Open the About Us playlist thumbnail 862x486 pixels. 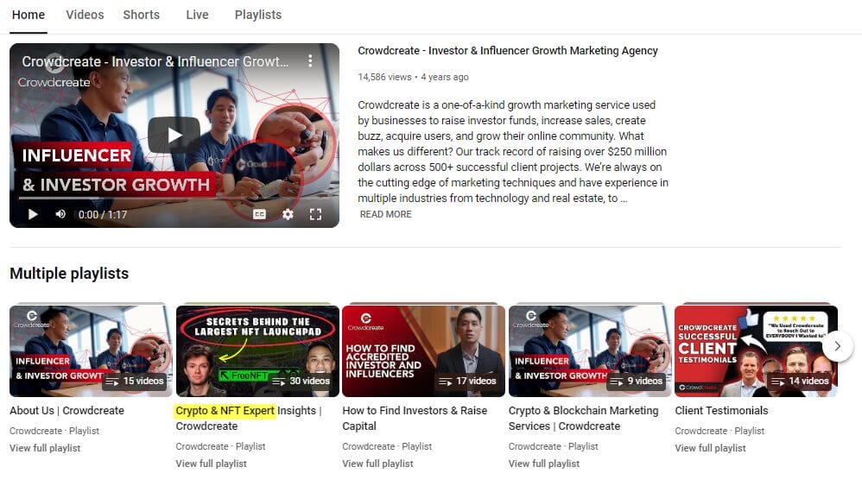[x=91, y=350]
